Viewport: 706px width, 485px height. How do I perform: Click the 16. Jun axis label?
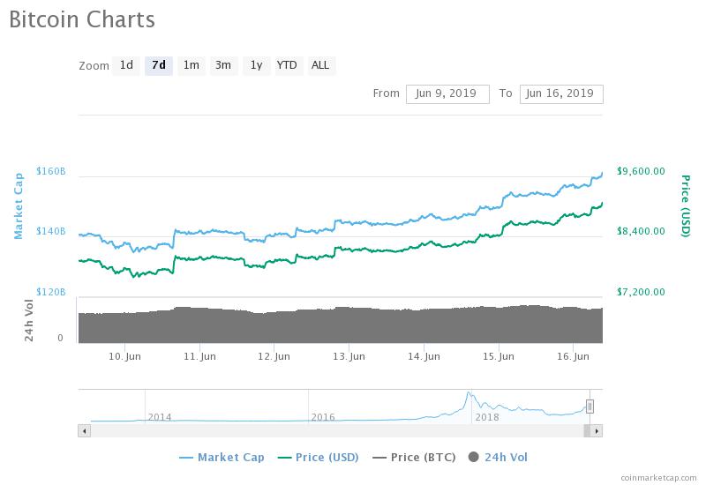pyautogui.click(x=573, y=356)
